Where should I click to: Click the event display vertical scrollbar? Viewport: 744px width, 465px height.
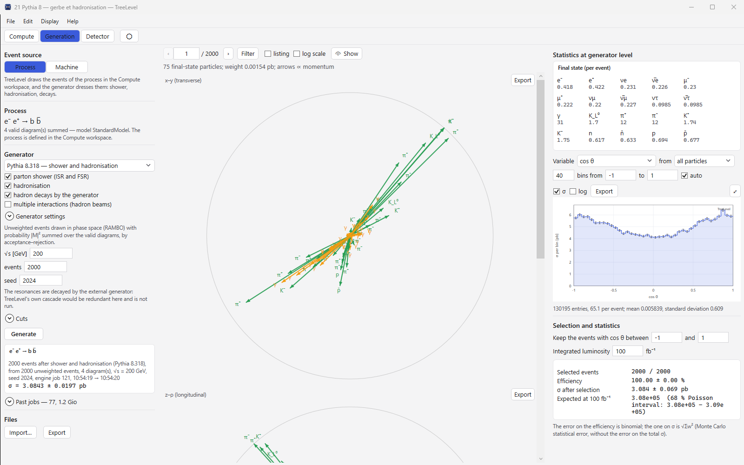[x=540, y=169]
